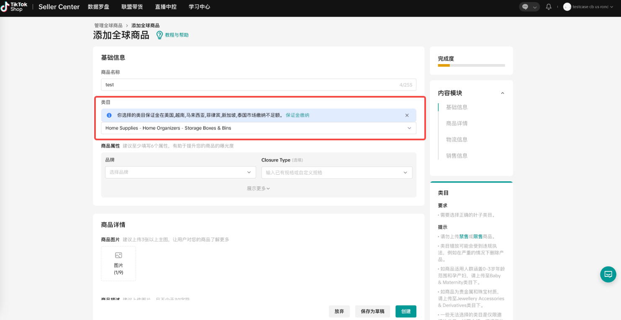Click the image upload placeholder
621x320 pixels.
point(118,263)
